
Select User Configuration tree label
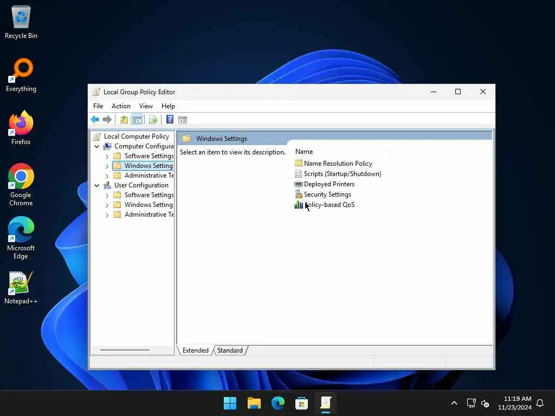pyautogui.click(x=141, y=185)
